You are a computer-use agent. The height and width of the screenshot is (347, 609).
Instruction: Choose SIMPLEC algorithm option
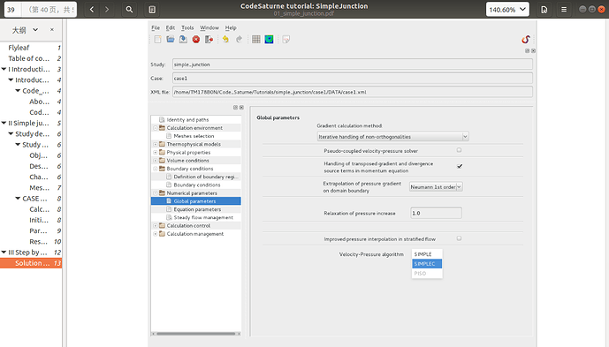427,264
